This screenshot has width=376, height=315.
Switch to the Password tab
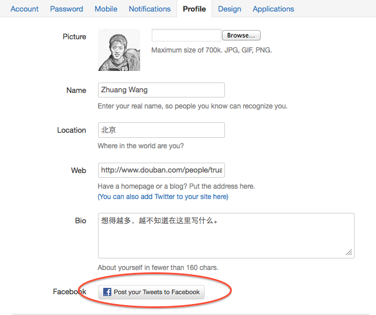66,9
